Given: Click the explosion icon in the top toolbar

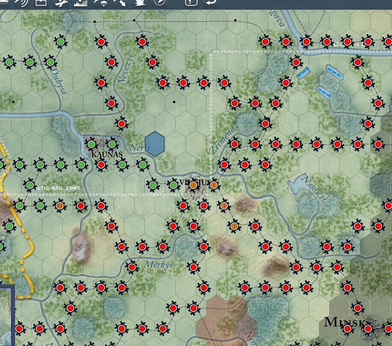Looking at the screenshot, I should 140,2.
